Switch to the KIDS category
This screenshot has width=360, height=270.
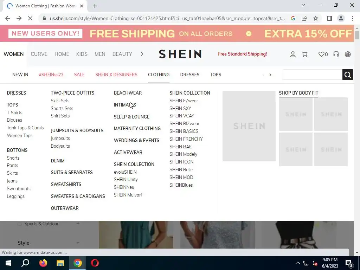tap(82, 54)
